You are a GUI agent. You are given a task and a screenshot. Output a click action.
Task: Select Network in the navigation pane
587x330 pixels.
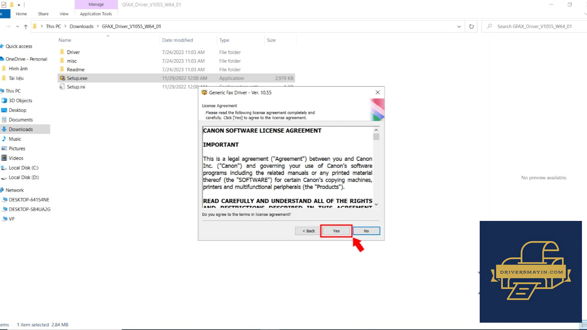coord(15,190)
